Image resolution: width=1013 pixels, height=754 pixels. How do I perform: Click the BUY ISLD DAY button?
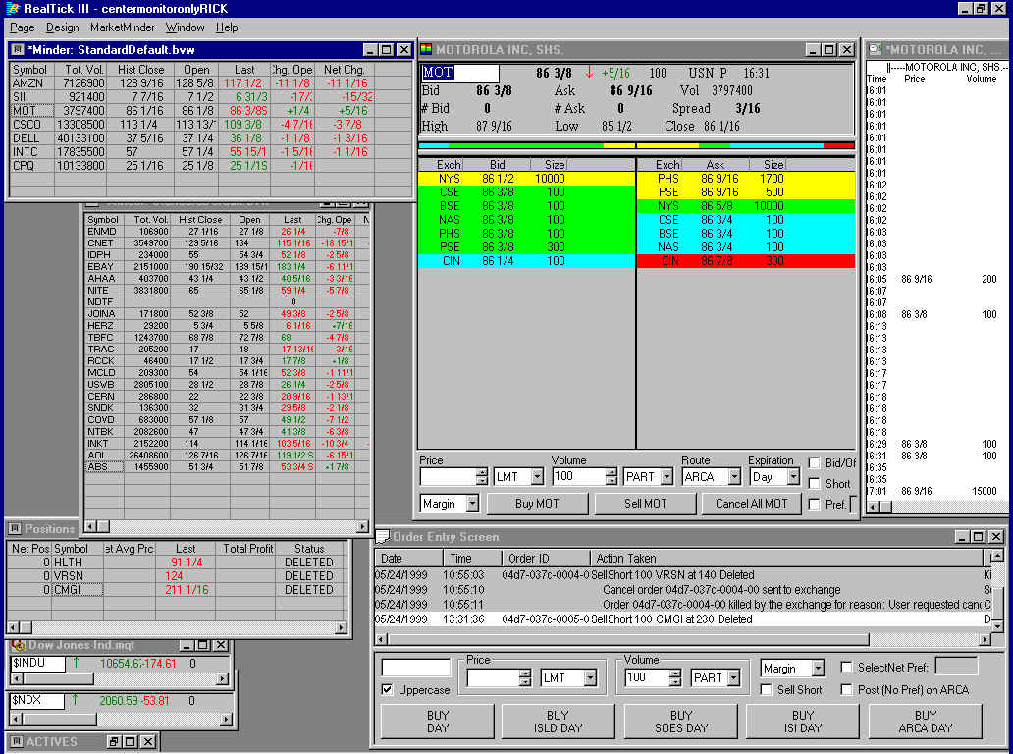pos(558,722)
